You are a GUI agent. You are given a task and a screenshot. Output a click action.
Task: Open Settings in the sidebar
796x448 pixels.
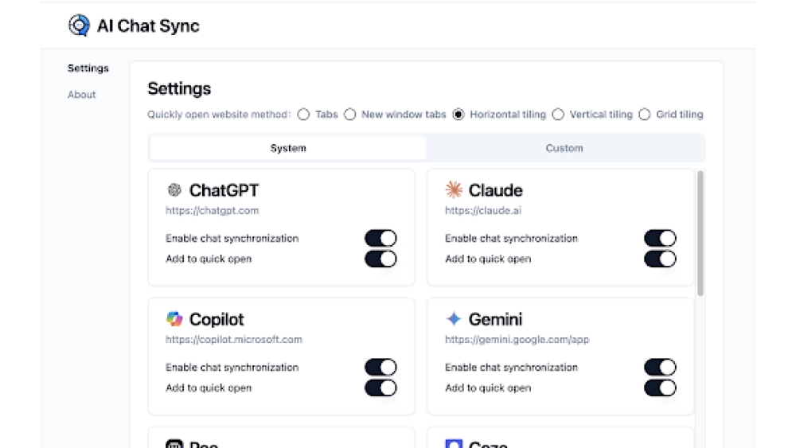(x=88, y=68)
